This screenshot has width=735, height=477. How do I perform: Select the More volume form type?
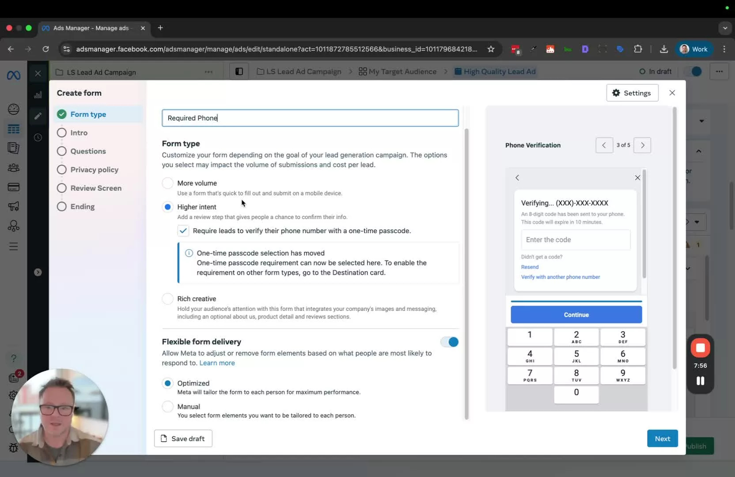pyautogui.click(x=167, y=183)
